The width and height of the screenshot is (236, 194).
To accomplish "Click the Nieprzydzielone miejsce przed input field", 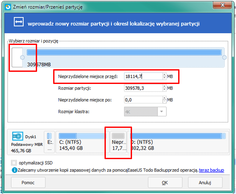I will (x=143, y=76).
